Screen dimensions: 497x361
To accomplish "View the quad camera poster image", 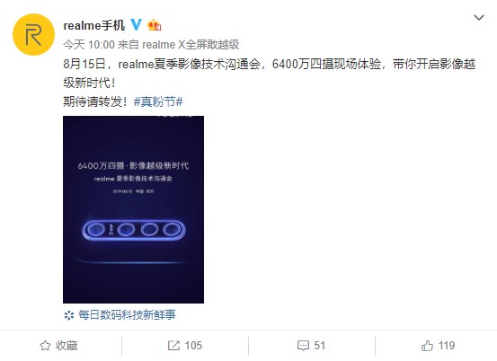I will tap(133, 209).
